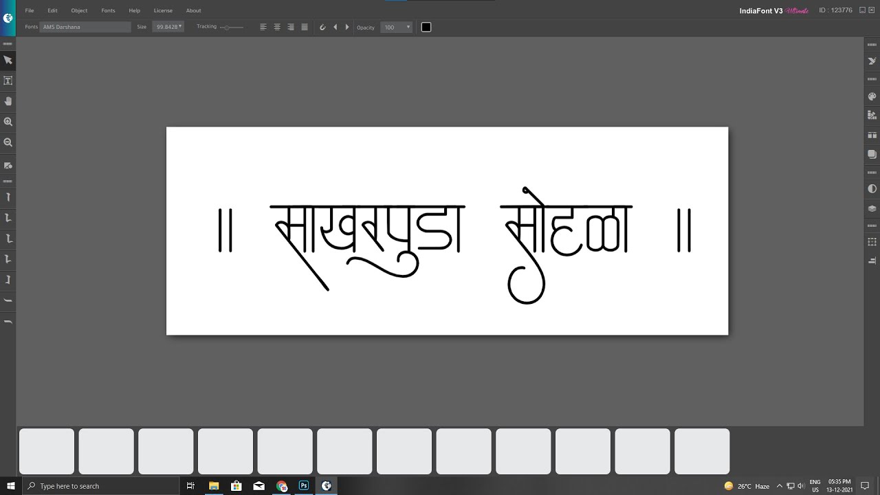
Task: Select the last empty glyph thumbnail at bottom
Action: 702,451
